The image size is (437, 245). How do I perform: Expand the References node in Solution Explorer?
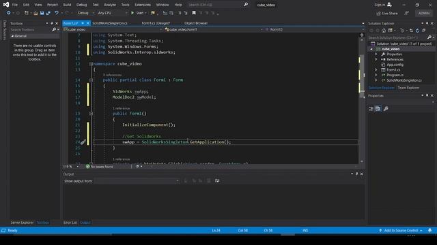[376, 59]
